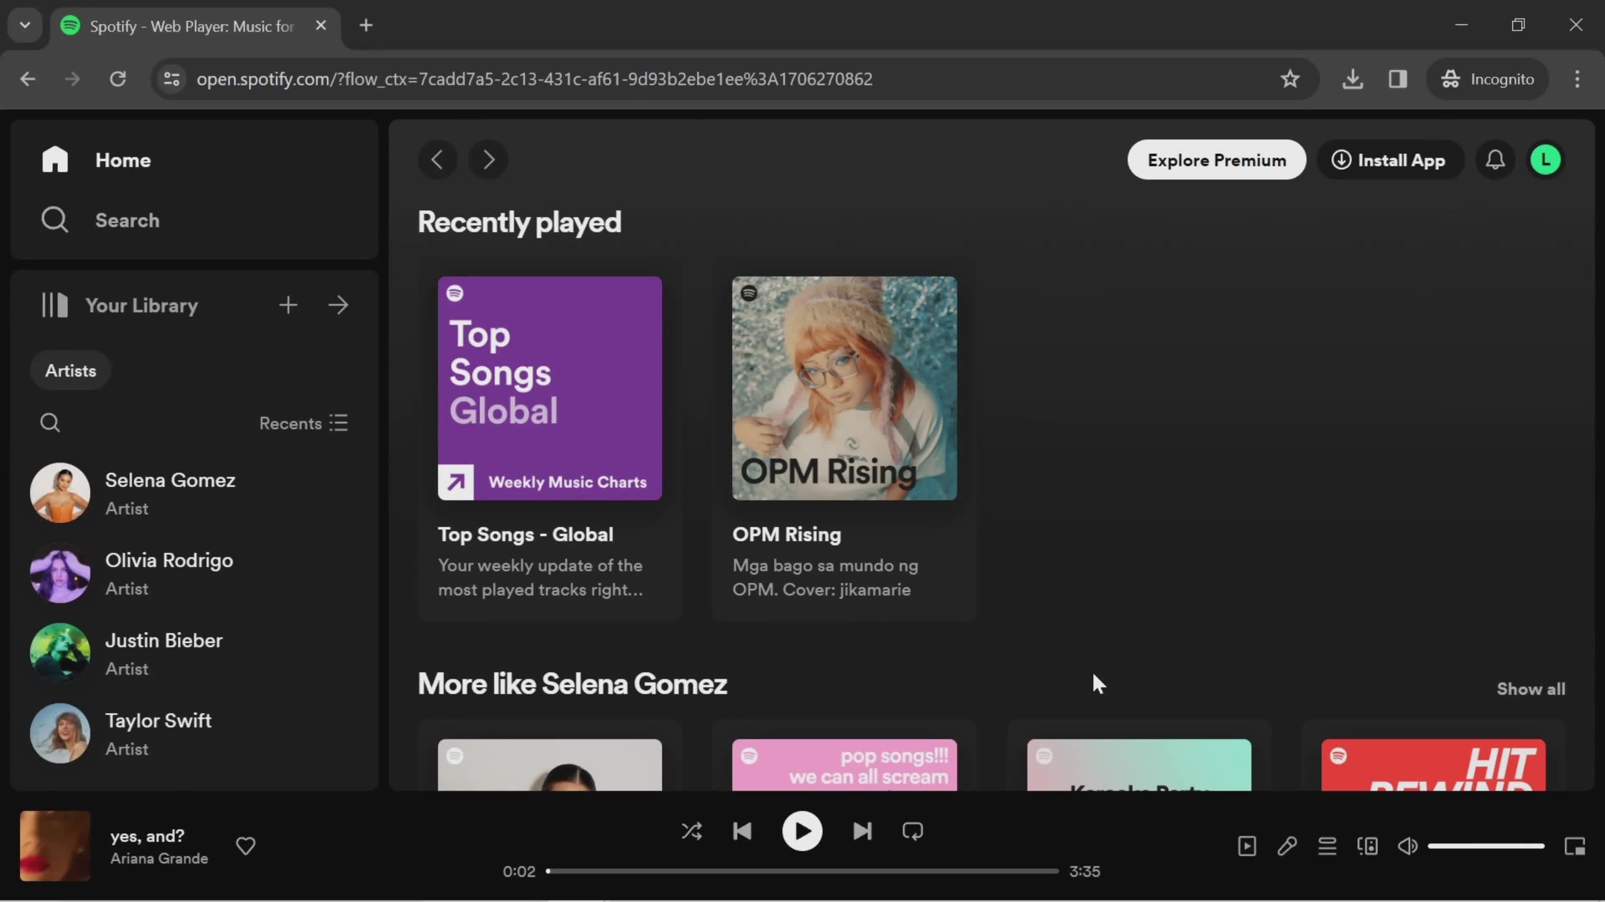The height and width of the screenshot is (902, 1605).
Task: Open Recents sort dropdown in library
Action: coord(304,423)
